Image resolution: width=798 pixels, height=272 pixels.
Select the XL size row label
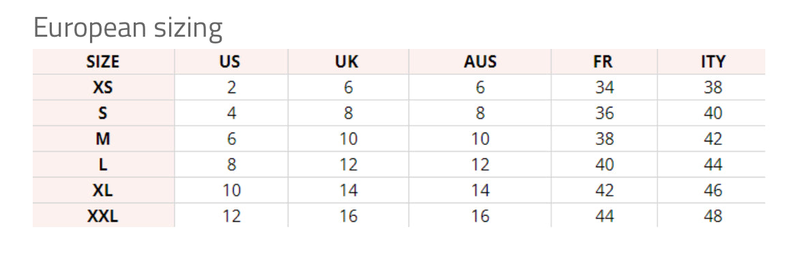(x=103, y=191)
